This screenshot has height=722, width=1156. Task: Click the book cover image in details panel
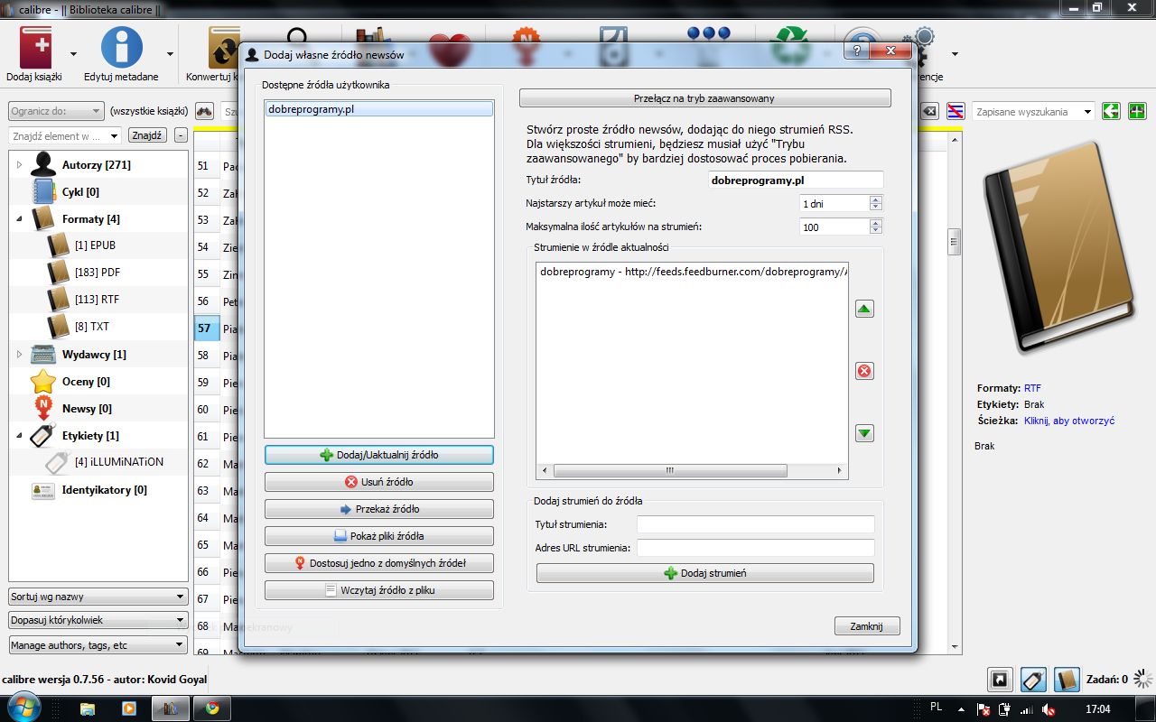(x=1058, y=246)
